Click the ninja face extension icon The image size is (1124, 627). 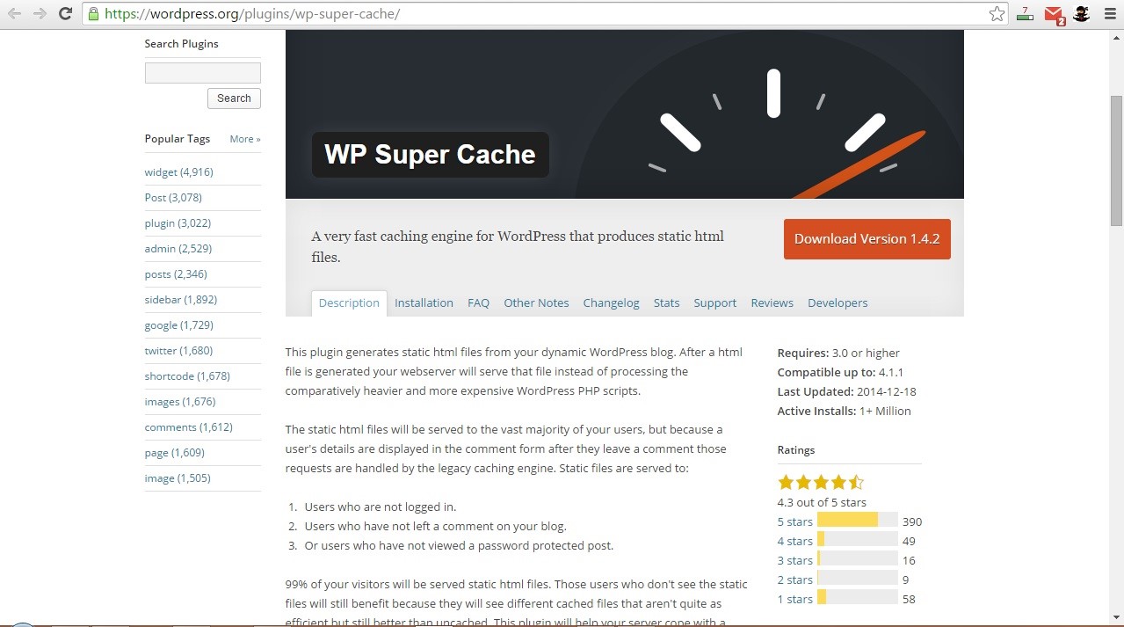[1082, 14]
